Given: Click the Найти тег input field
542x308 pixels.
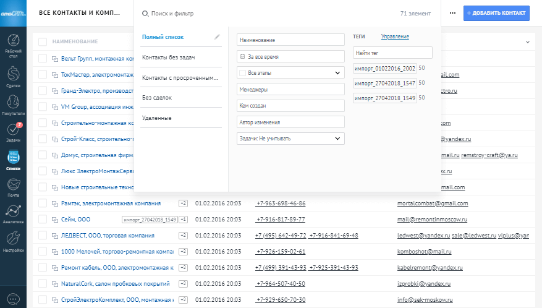Looking at the screenshot, I should [392, 53].
